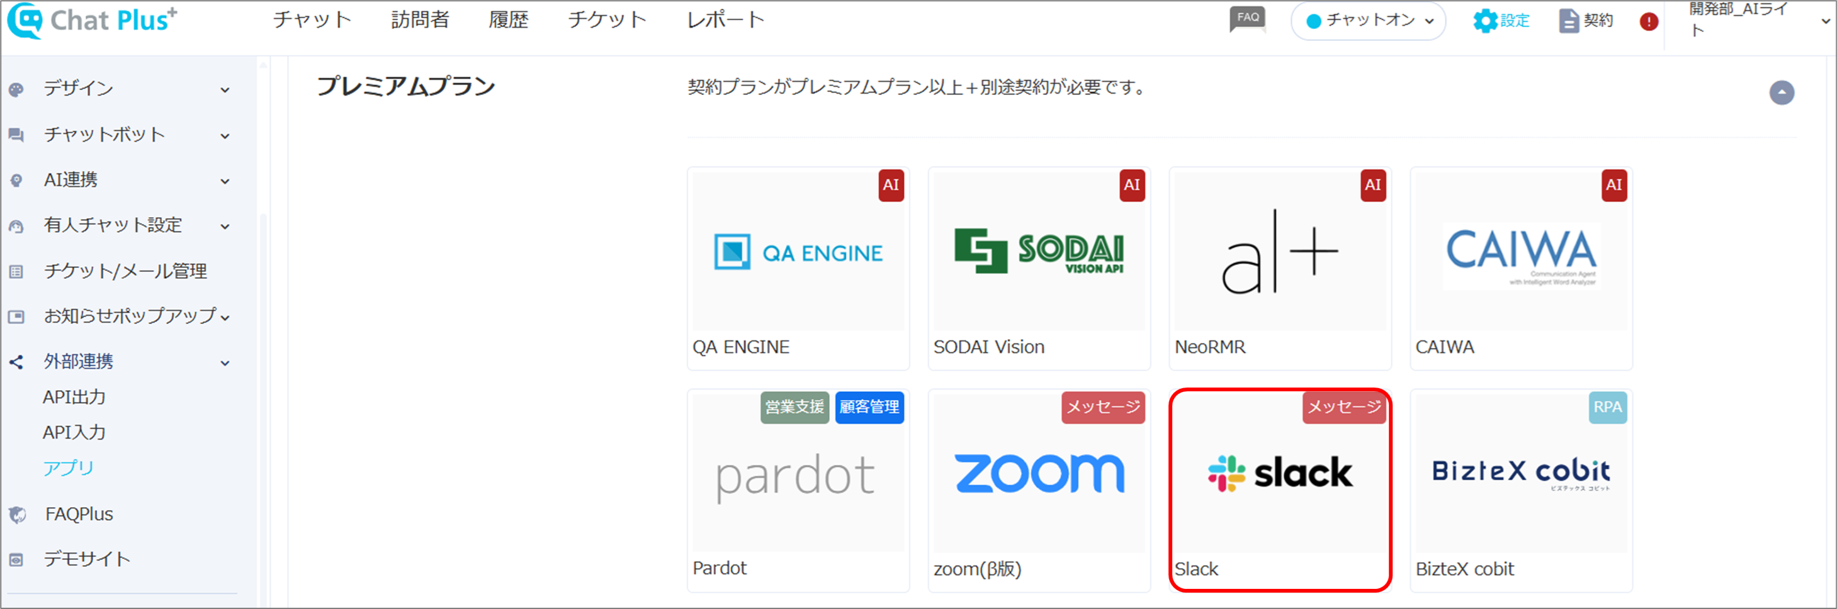Click the Chat Plus logo

(x=92, y=21)
